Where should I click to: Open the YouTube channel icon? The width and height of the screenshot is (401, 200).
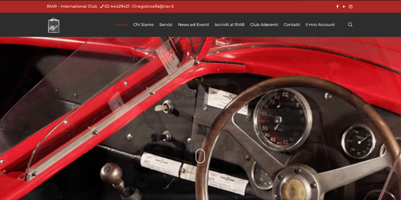pyautogui.click(x=344, y=7)
